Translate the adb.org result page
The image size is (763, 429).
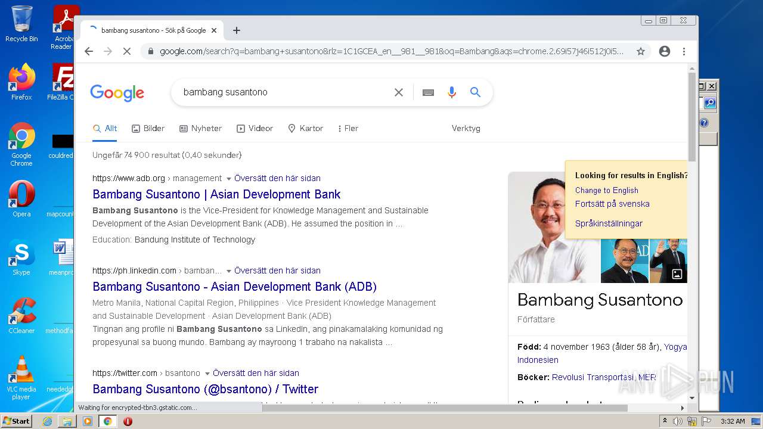click(x=277, y=178)
